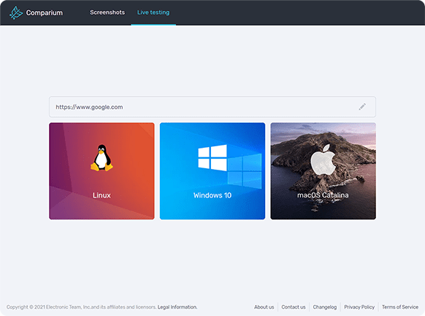The height and width of the screenshot is (316, 425).
Task: Click the Apple logo icon
Action: (323, 159)
